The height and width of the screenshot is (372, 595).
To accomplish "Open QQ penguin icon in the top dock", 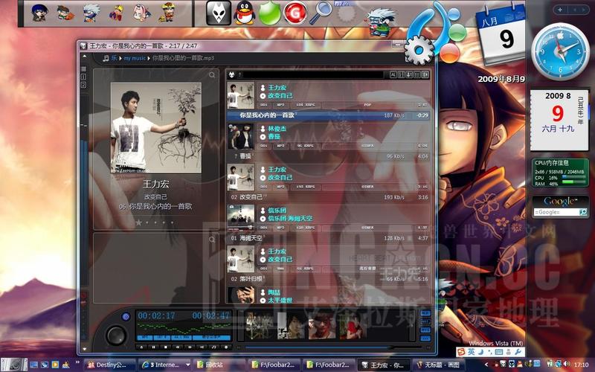I will click(244, 13).
